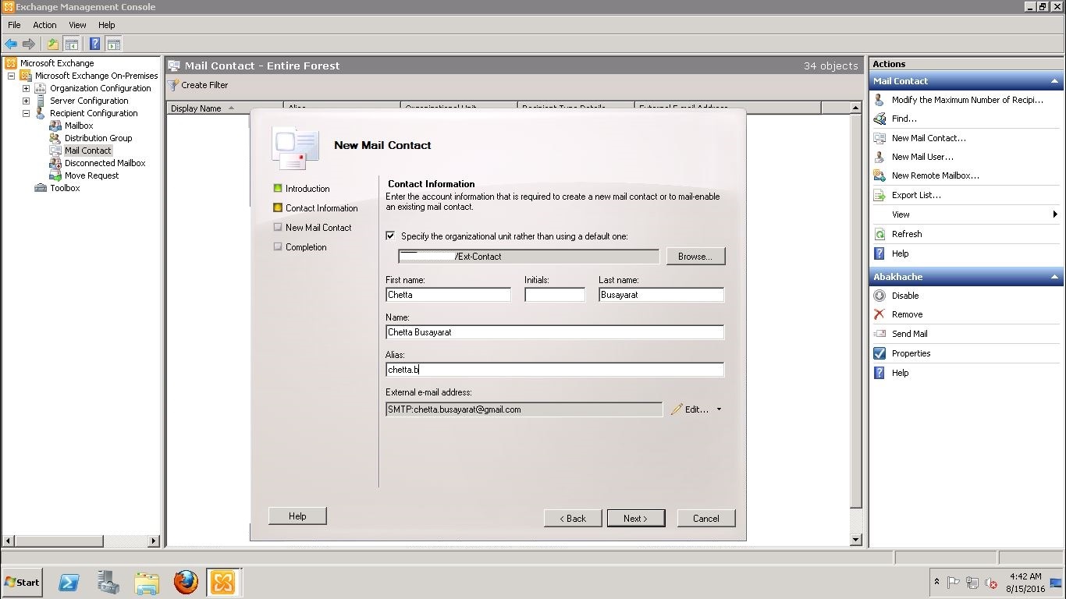Open Move Request node in tree
The width and height of the screenshot is (1066, 599).
91,175
